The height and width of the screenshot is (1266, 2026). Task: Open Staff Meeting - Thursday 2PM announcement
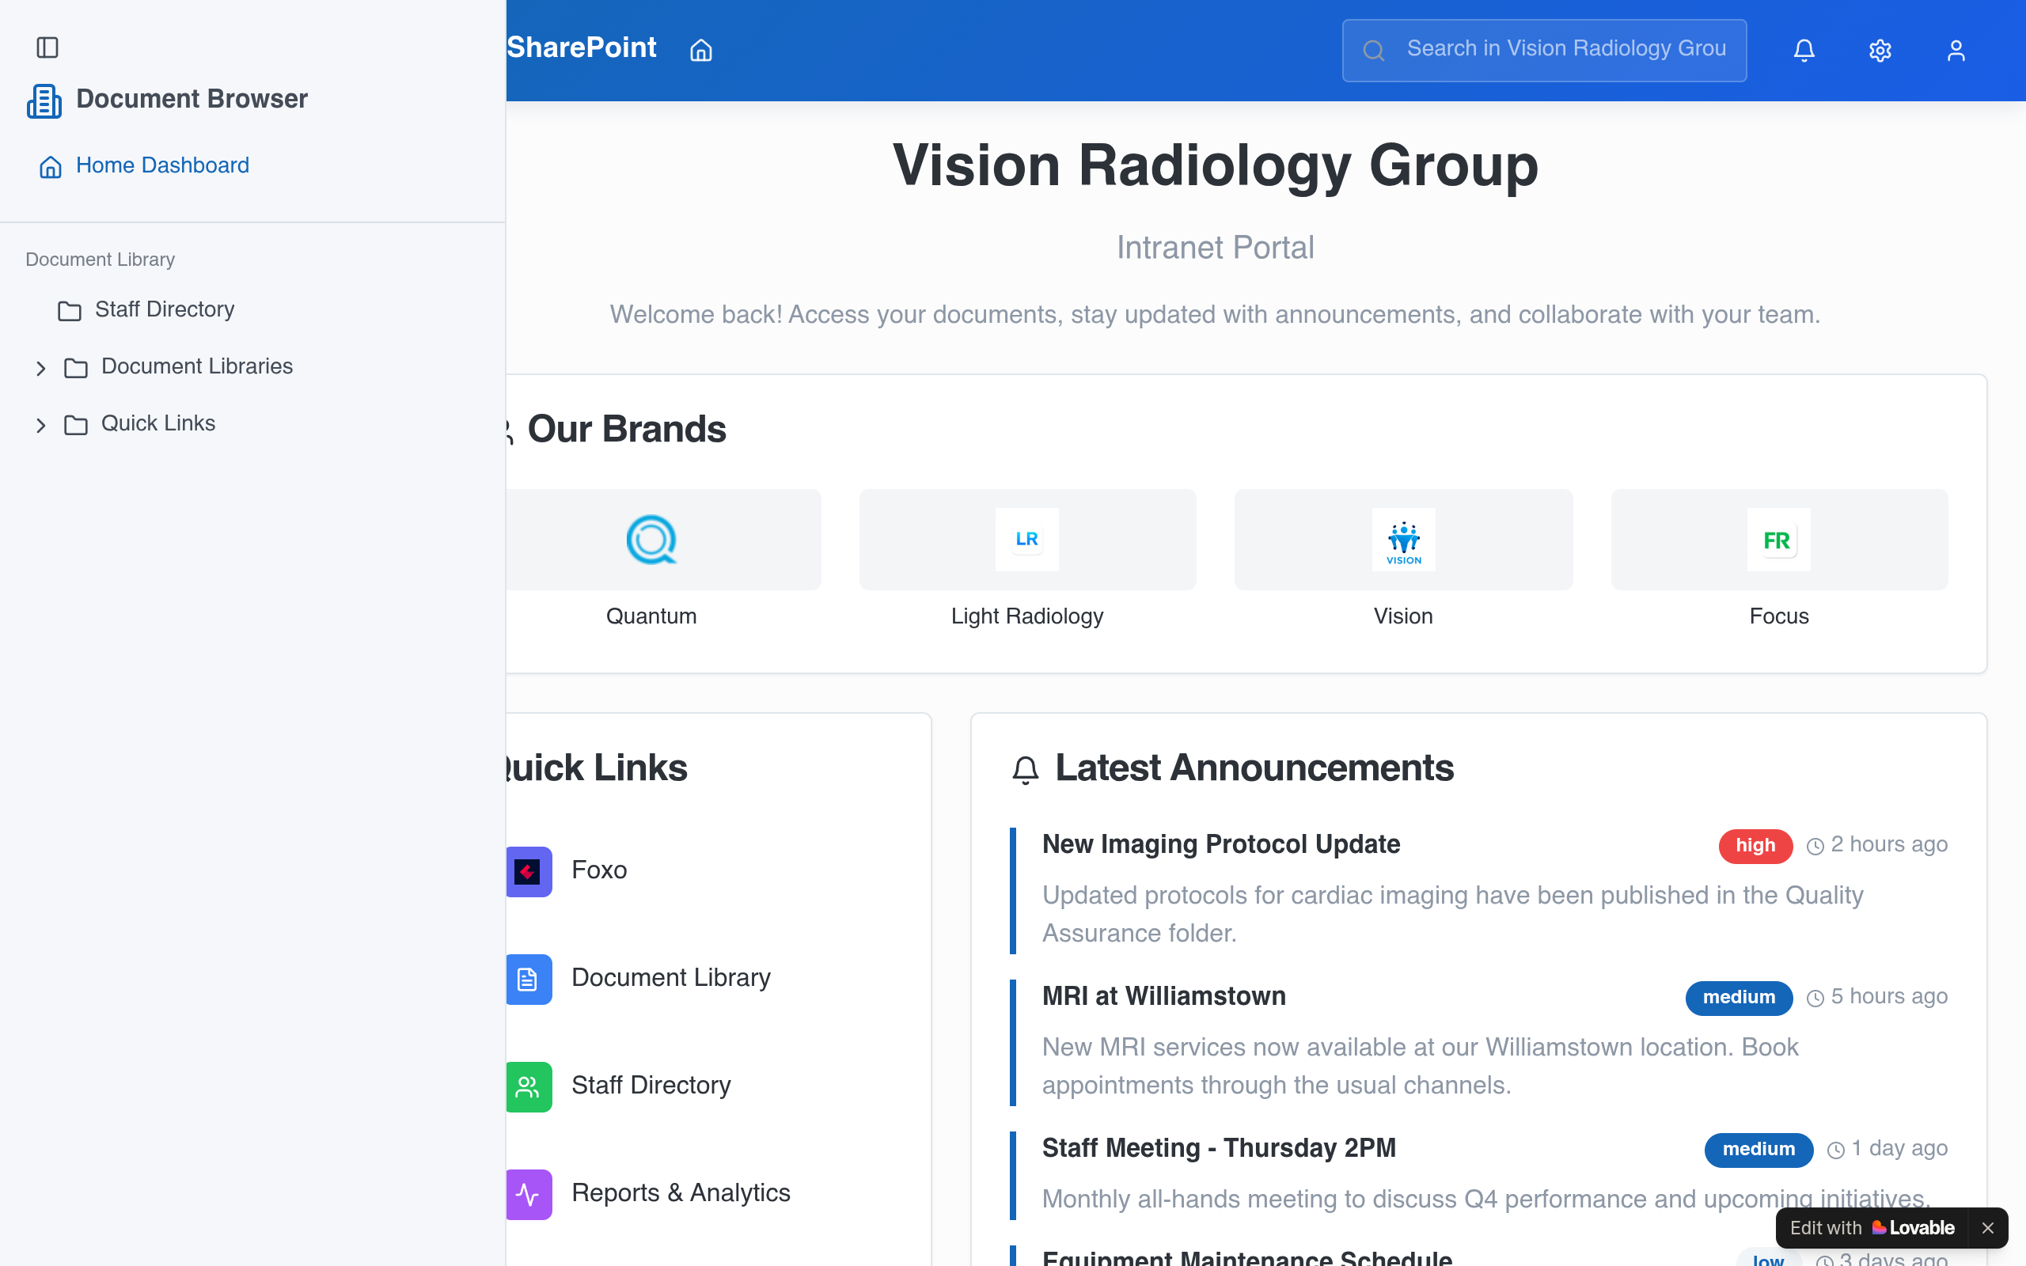(1219, 1148)
